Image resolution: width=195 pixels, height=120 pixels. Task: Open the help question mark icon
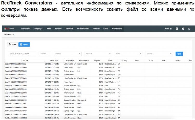pos(183,29)
